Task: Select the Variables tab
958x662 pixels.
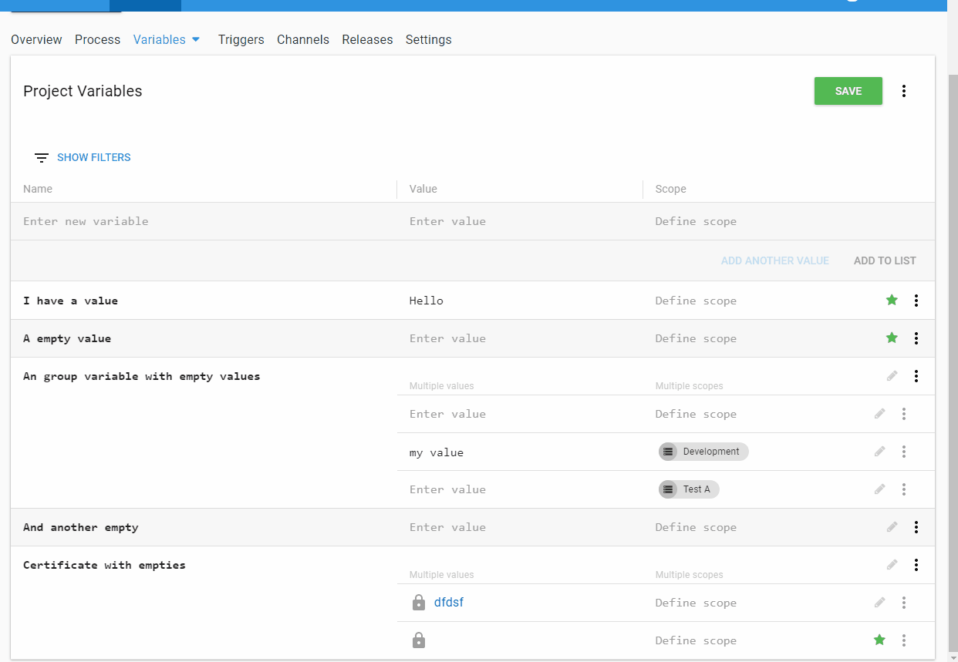Action: click(x=159, y=39)
